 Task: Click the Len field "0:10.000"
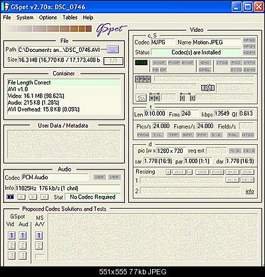155,114
